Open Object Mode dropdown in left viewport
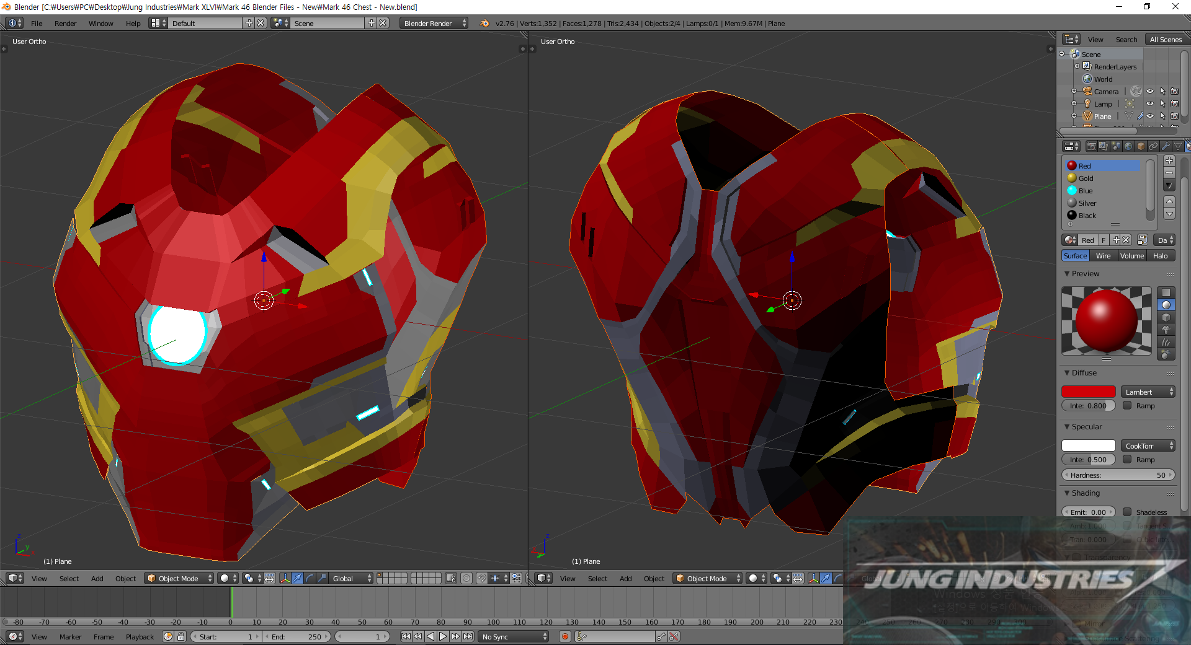Viewport: 1191px width, 645px height. pos(179,578)
